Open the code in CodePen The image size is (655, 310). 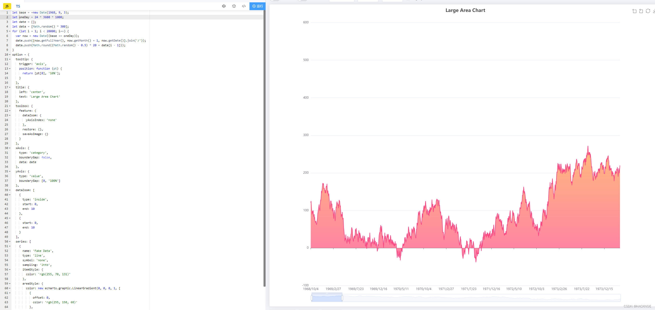(224, 6)
